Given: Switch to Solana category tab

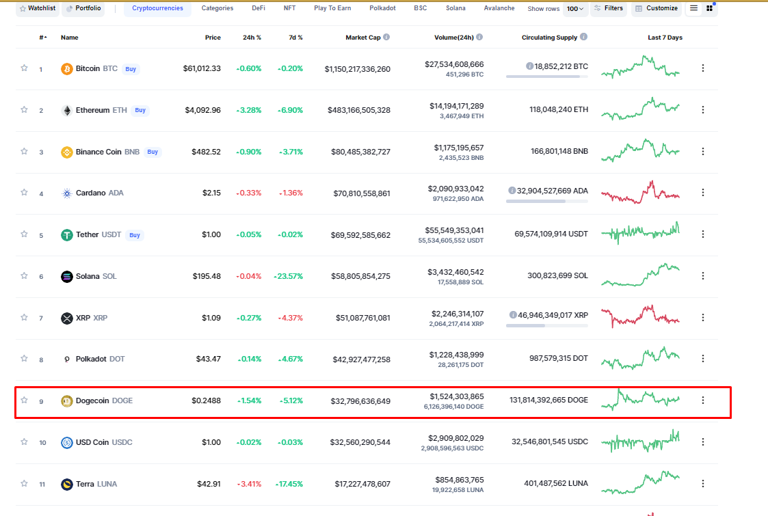Looking at the screenshot, I should 455,8.
